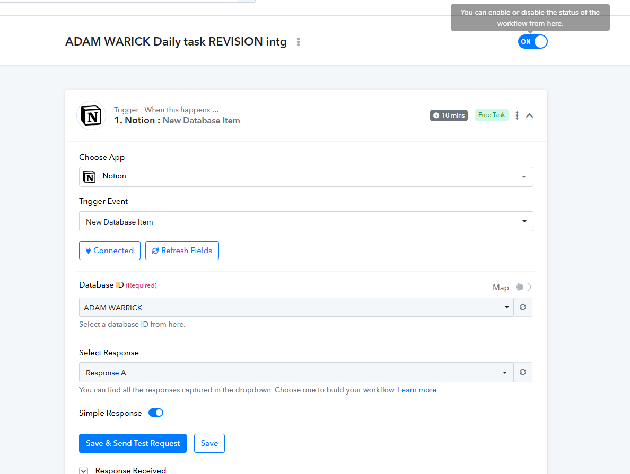Disable the Simple Response toggle
630x474 pixels.
point(156,413)
